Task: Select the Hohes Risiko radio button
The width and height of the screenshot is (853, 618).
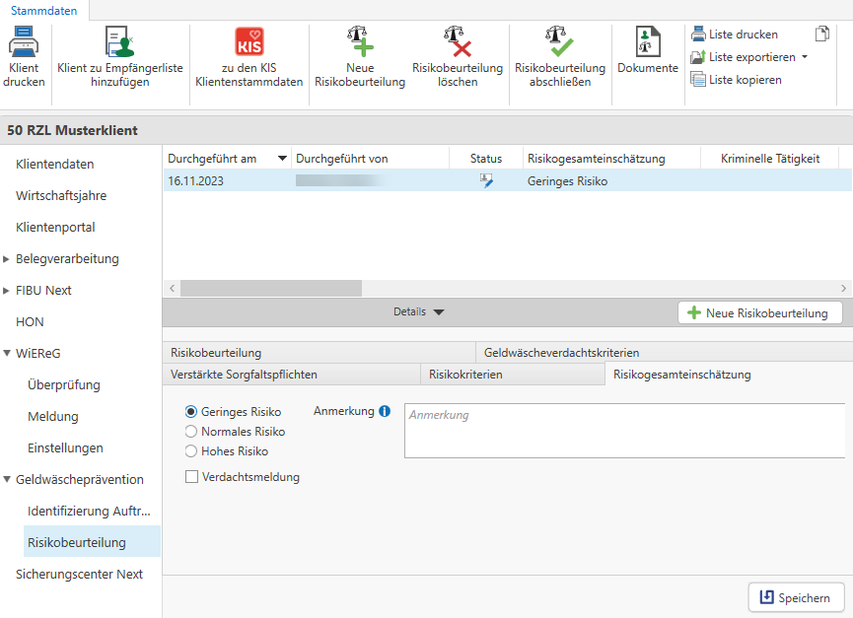Action: [191, 451]
